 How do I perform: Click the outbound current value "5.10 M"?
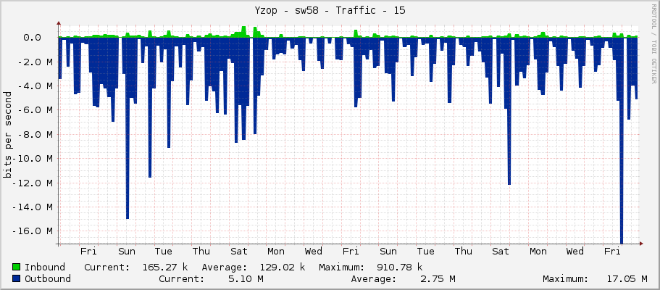click(x=246, y=278)
